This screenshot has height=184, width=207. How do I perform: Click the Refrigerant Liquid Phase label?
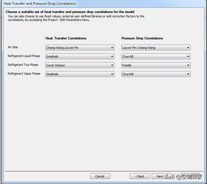click(24, 56)
